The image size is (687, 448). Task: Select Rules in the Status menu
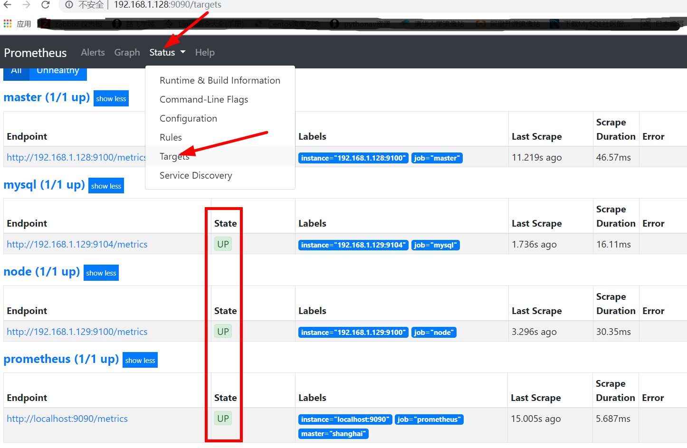(x=220, y=137)
